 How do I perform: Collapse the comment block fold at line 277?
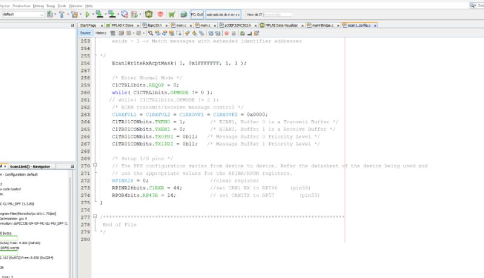coord(95,217)
